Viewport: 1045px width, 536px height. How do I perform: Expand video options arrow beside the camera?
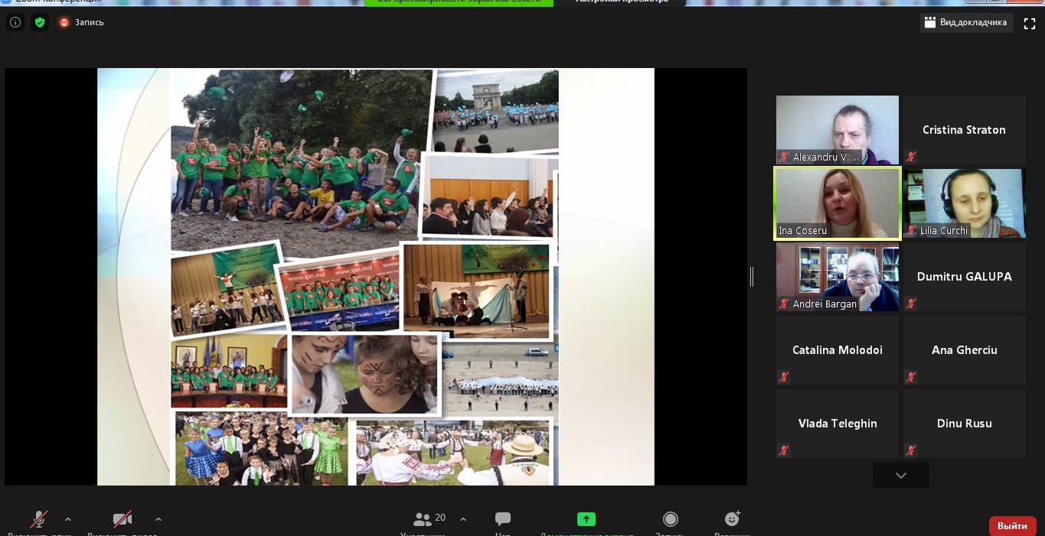(x=158, y=519)
